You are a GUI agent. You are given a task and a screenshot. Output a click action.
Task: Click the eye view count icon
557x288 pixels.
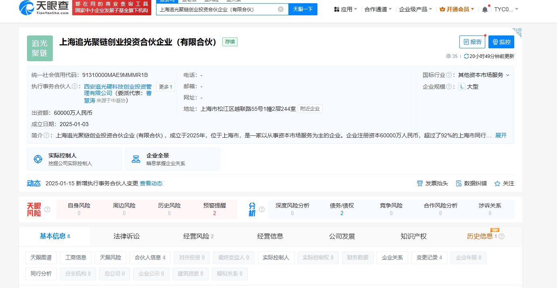[449, 56]
